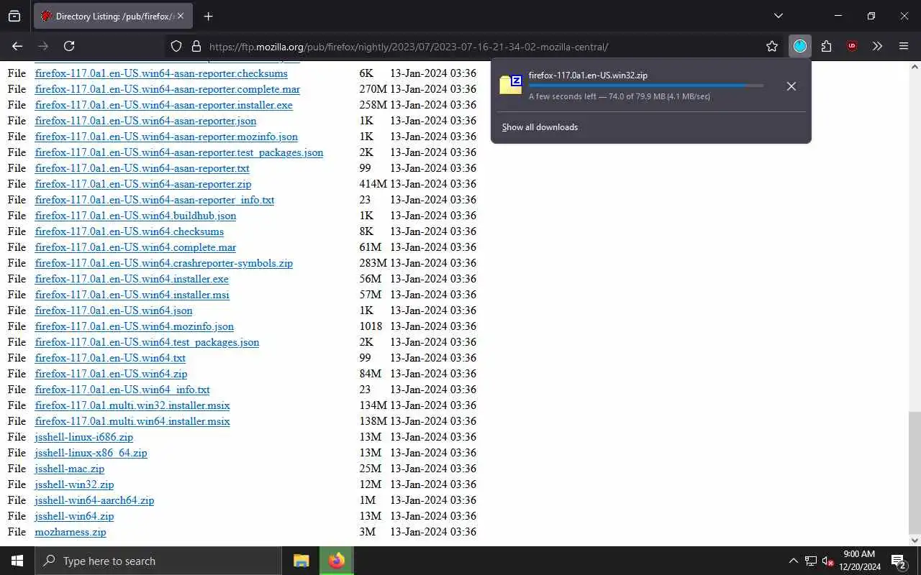Open the notification center icon

[x=898, y=561]
